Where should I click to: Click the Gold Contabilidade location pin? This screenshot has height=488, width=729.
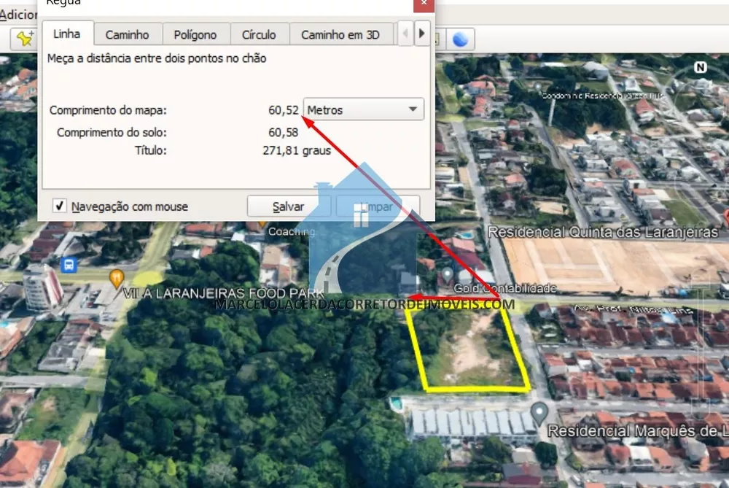pyautogui.click(x=447, y=274)
